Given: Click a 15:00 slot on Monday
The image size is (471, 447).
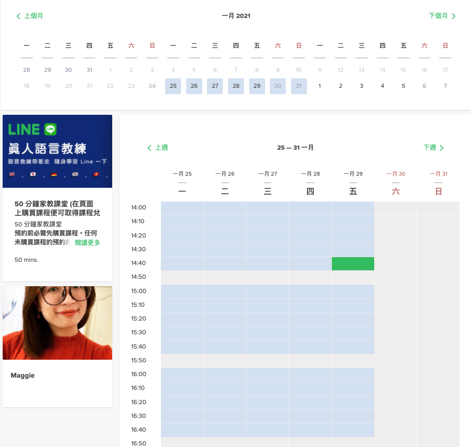Looking at the screenshot, I should pyautogui.click(x=182, y=290).
